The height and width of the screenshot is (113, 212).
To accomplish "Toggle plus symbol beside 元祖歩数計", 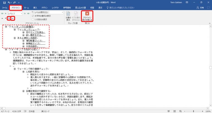I will pos(23,46).
